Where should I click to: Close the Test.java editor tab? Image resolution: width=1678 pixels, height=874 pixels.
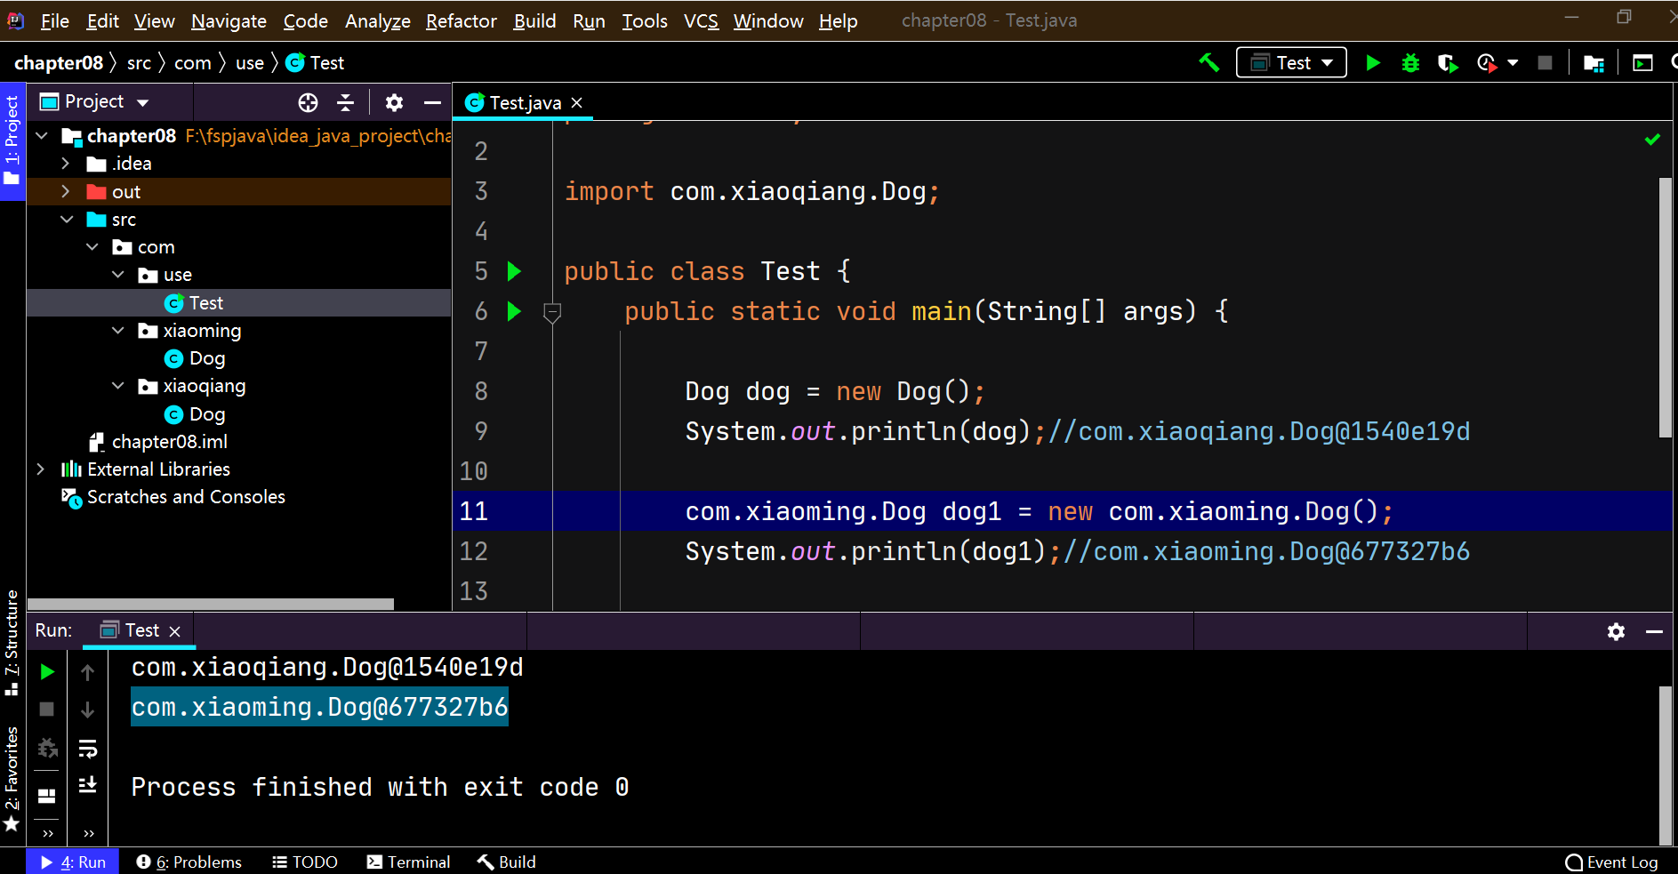tap(577, 103)
